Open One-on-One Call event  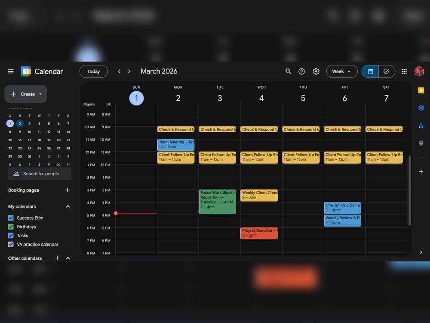343,208
